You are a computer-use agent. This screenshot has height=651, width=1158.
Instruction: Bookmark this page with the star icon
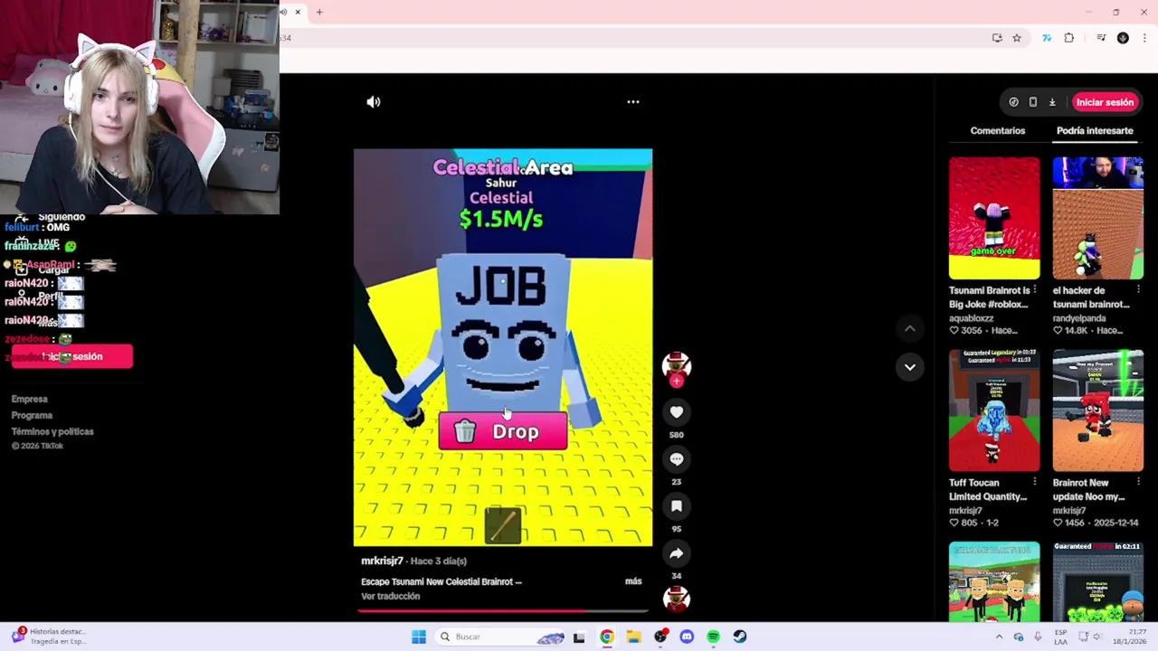tap(1017, 38)
